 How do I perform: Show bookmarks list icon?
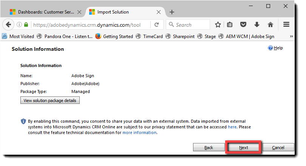pos(230,25)
